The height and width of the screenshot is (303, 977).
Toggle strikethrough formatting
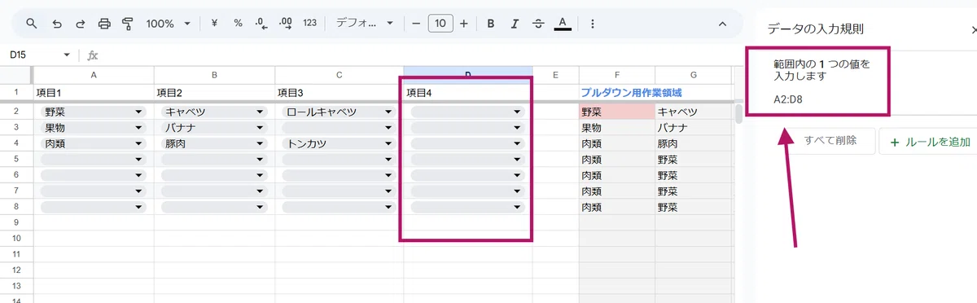(538, 24)
